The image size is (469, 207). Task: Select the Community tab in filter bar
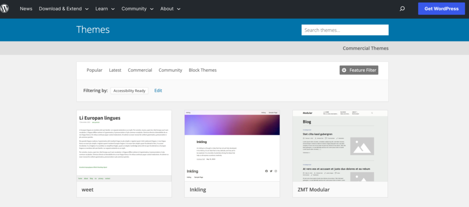[170, 70]
